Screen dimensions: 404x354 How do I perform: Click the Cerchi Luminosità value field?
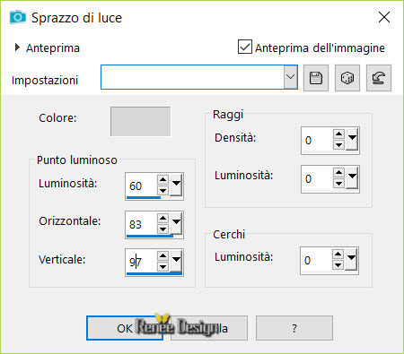(316, 260)
